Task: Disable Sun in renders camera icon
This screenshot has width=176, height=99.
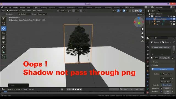Action: tap(174, 24)
